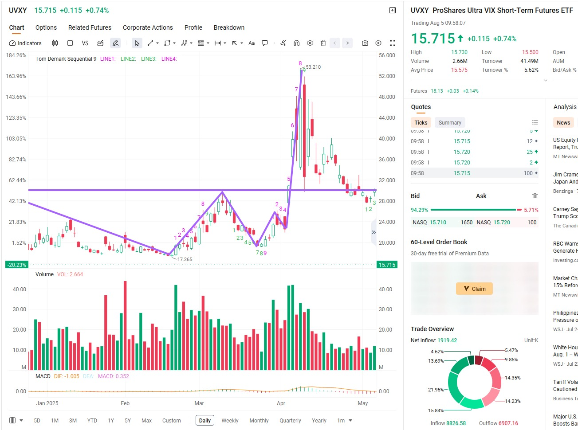Open Custom range selector

(172, 421)
